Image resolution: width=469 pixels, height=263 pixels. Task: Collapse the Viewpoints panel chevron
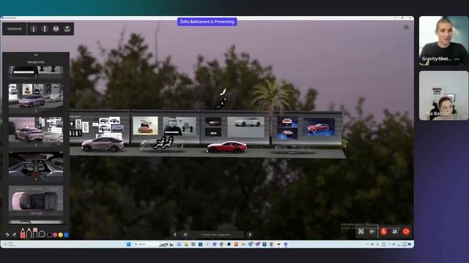(36, 56)
